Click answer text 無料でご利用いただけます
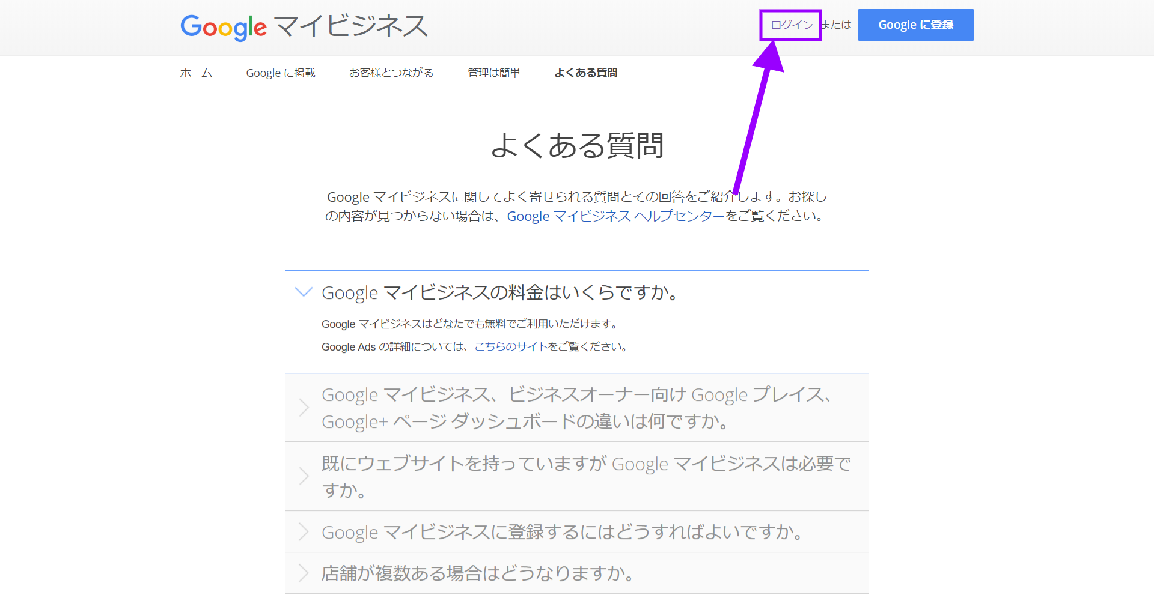This screenshot has height=601, width=1154. [470, 324]
